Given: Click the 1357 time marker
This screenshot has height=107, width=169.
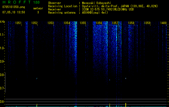Looking at the screenshot, I should point(115,23).
